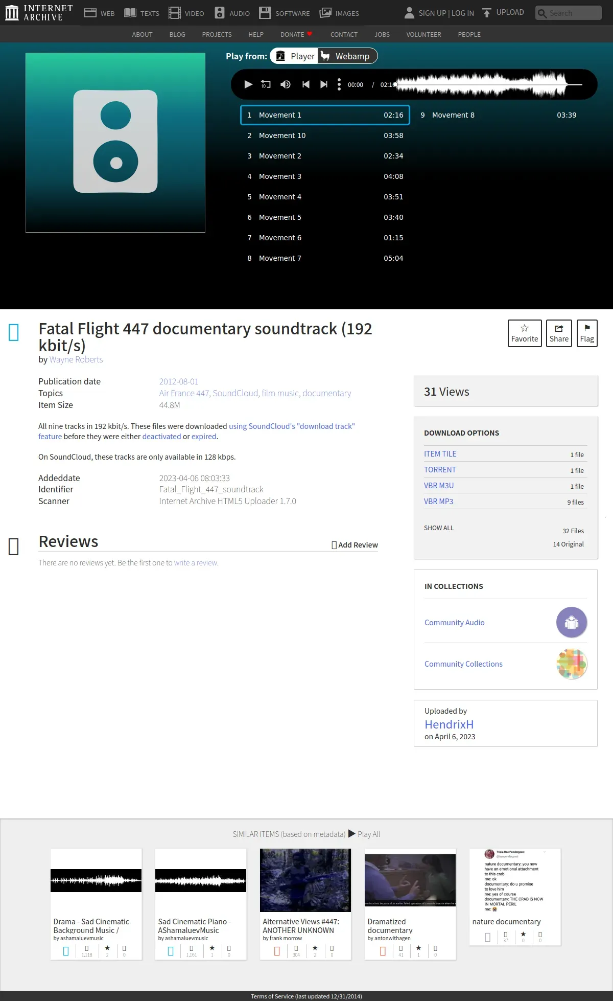Click the Internet Archive logo
Screen dimensions: 613x1001
click(39, 13)
